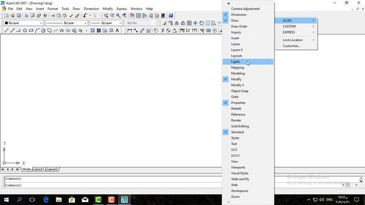Screen dimensions: 365x205
Task: Uncheck the Draw toolbar entry
Action: click(248, 20)
